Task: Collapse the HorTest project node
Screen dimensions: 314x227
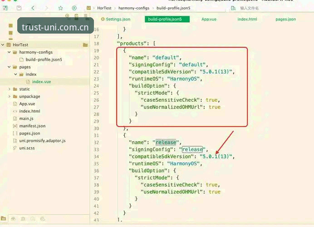Action: (x=3, y=44)
